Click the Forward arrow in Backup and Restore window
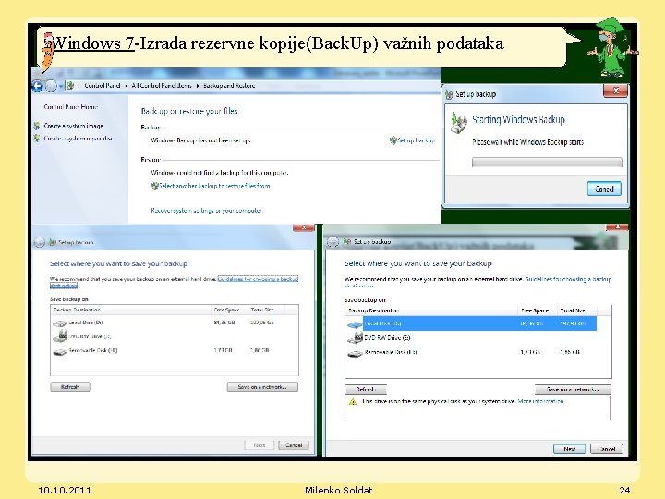The width and height of the screenshot is (665, 499). pyautogui.click(x=51, y=86)
